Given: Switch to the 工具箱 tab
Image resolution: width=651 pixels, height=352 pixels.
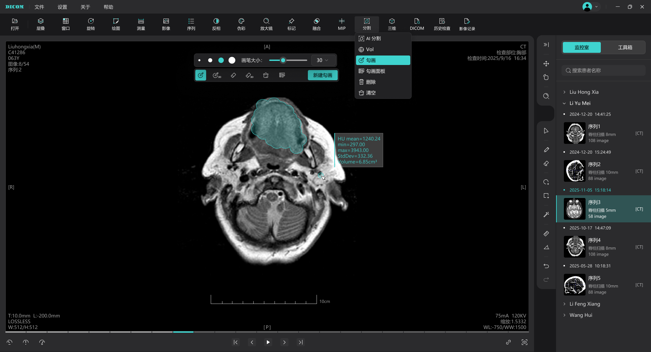Looking at the screenshot, I should pos(625,47).
